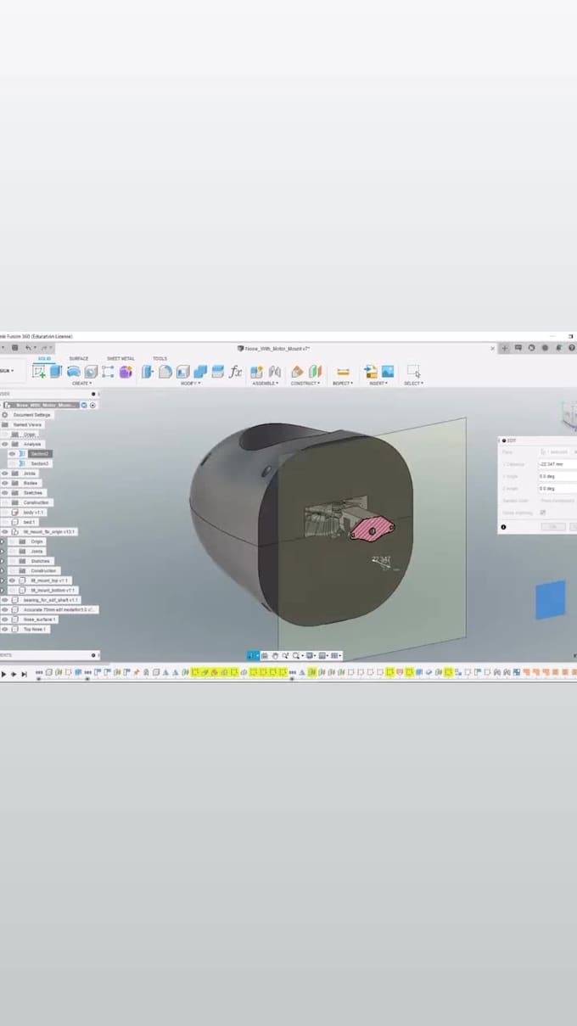Toggle visibility of Analysis folder

pyautogui.click(x=5, y=444)
